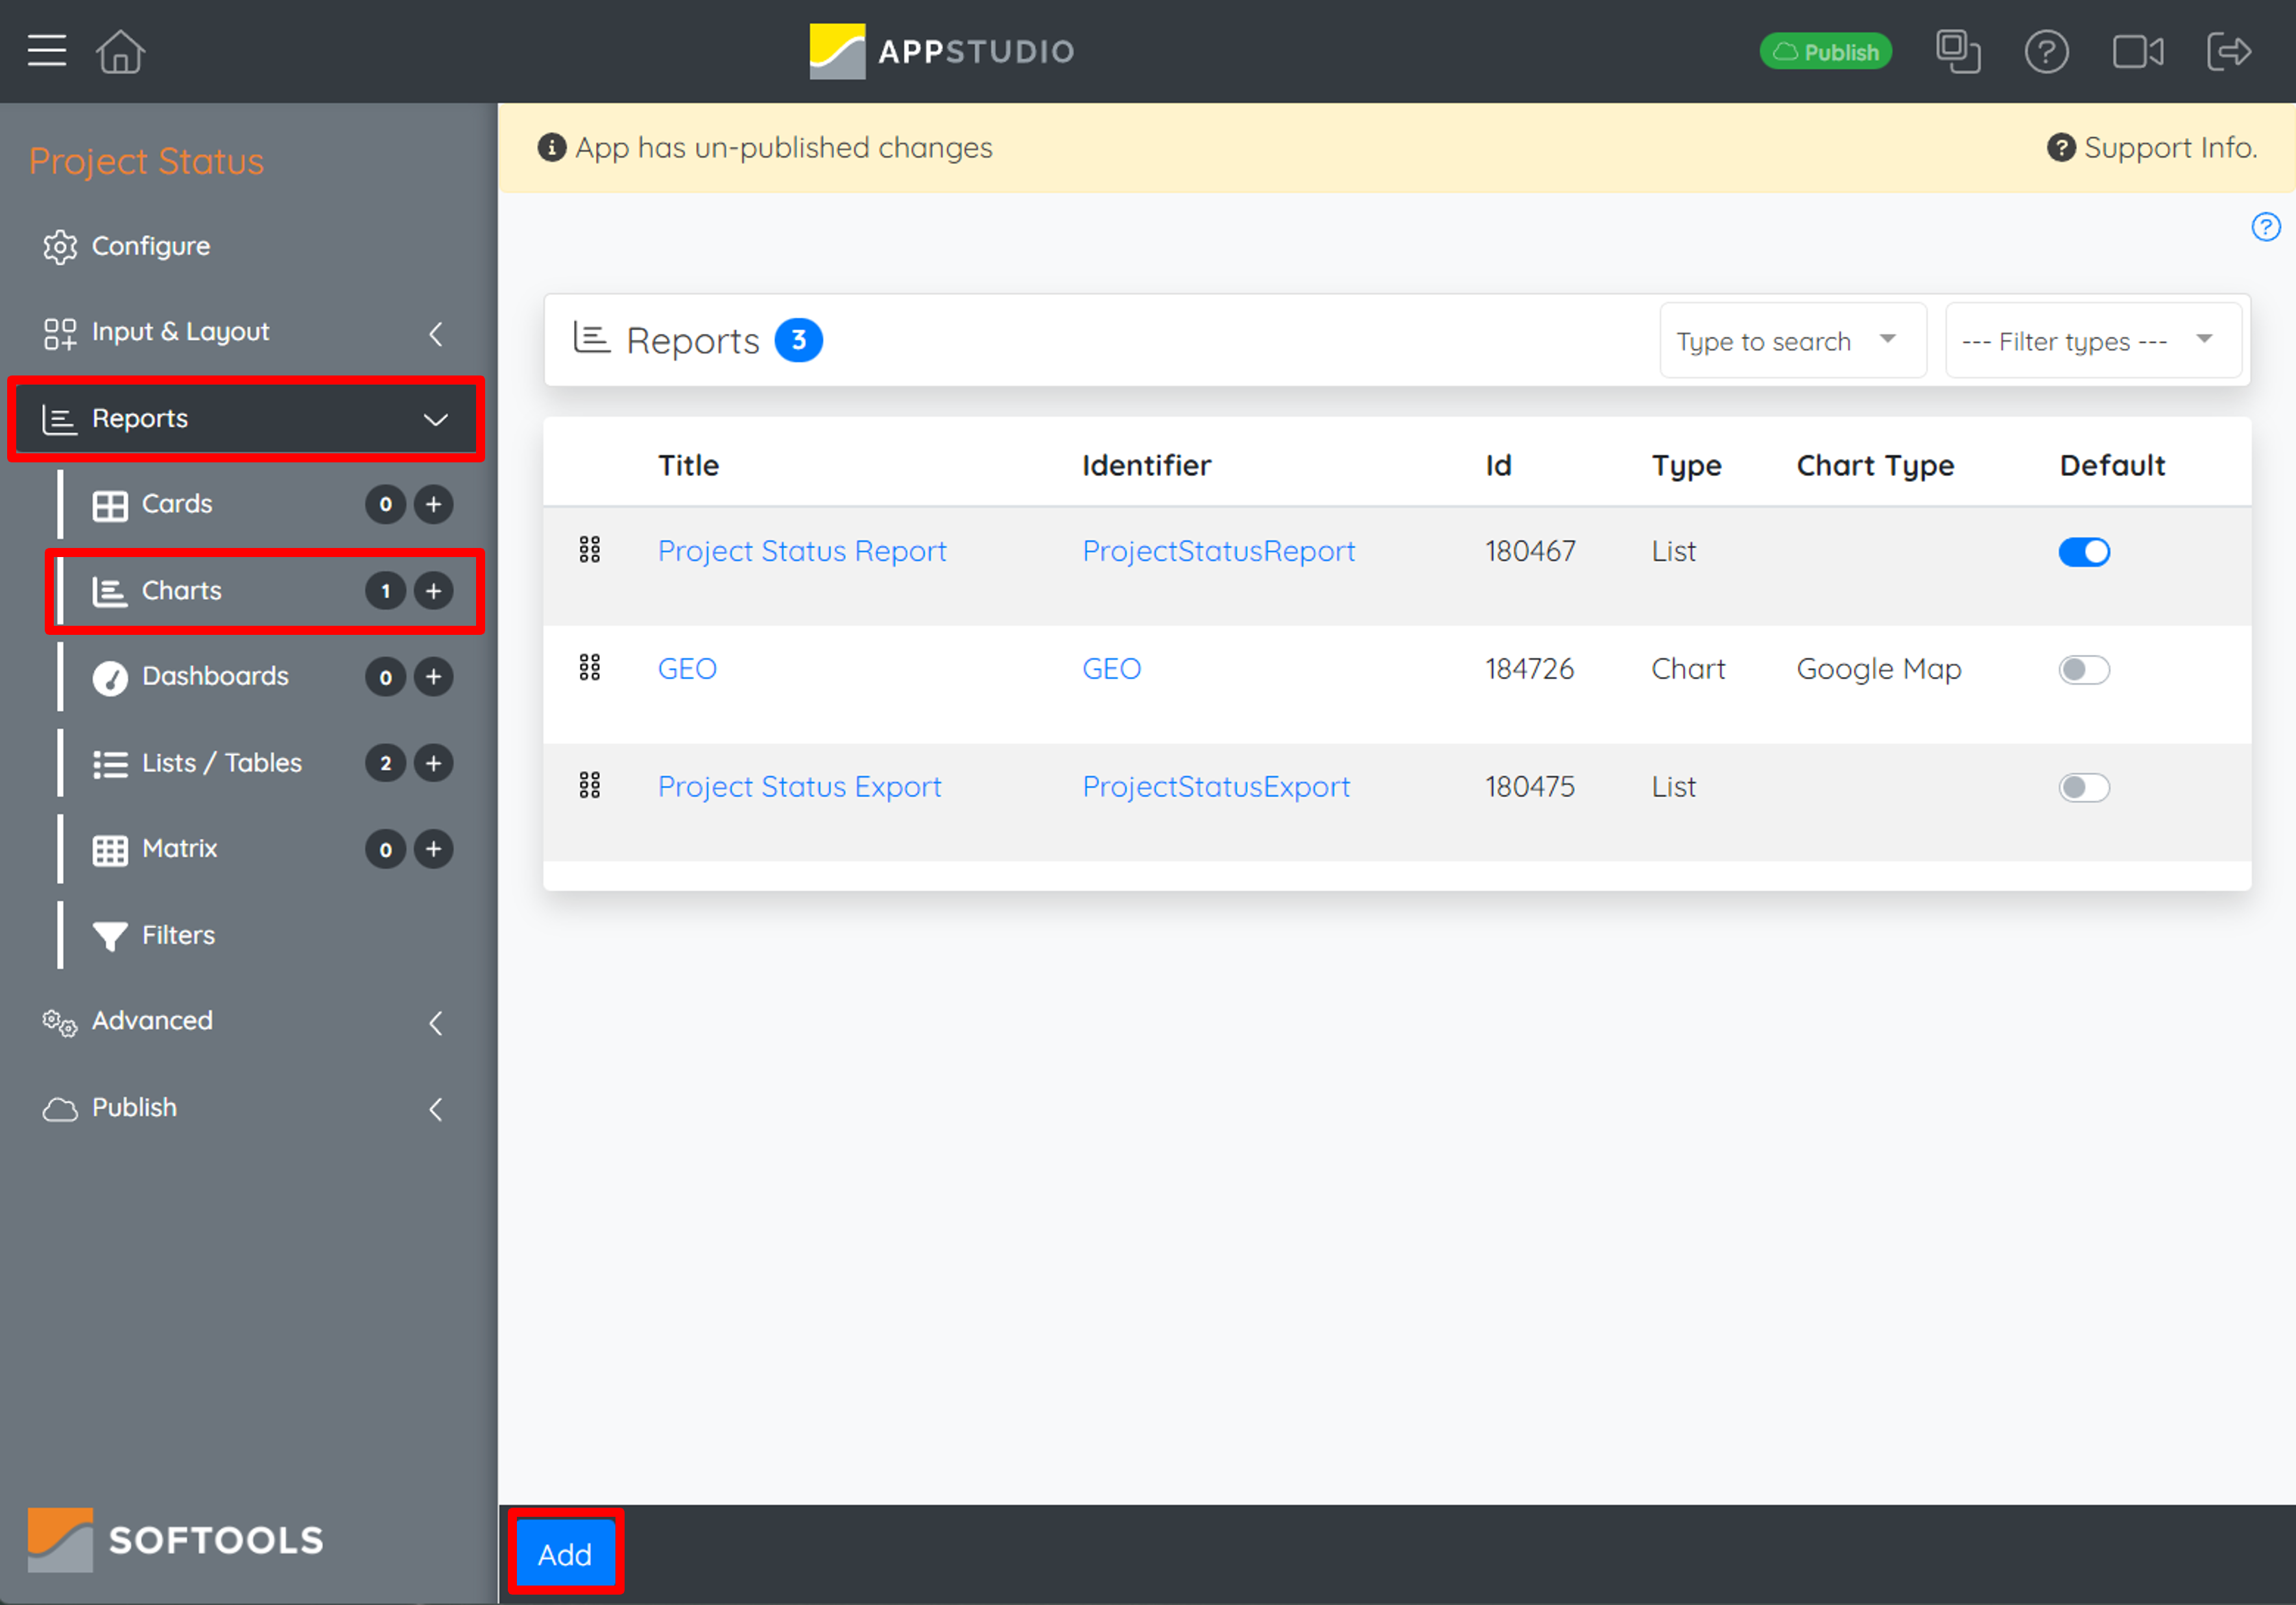Open the Project Status Report title link
Viewport: 2296px width, 1605px height.
802,551
